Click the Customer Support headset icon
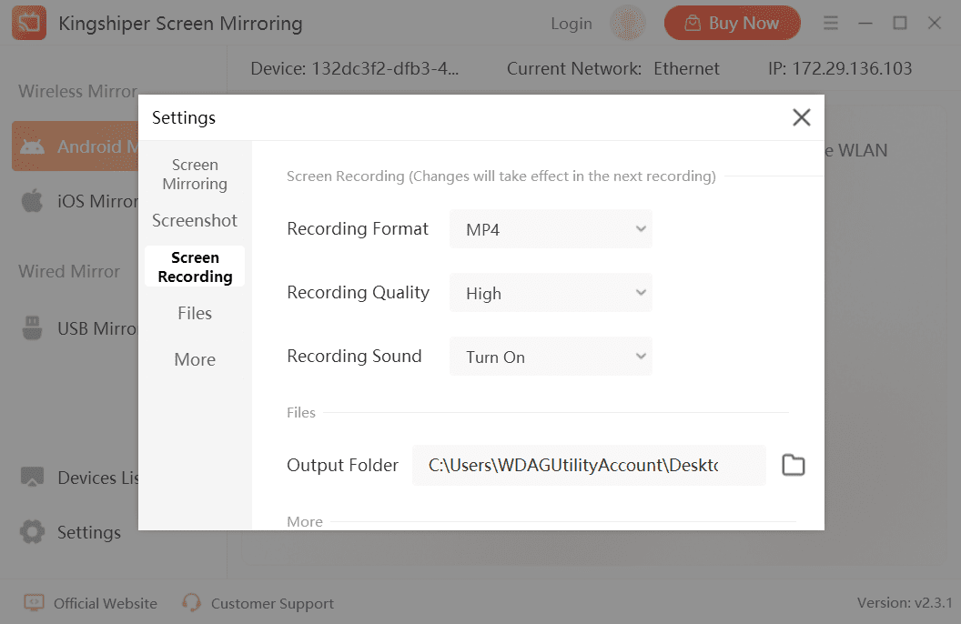Screen dimensions: 961x624 [191, 602]
